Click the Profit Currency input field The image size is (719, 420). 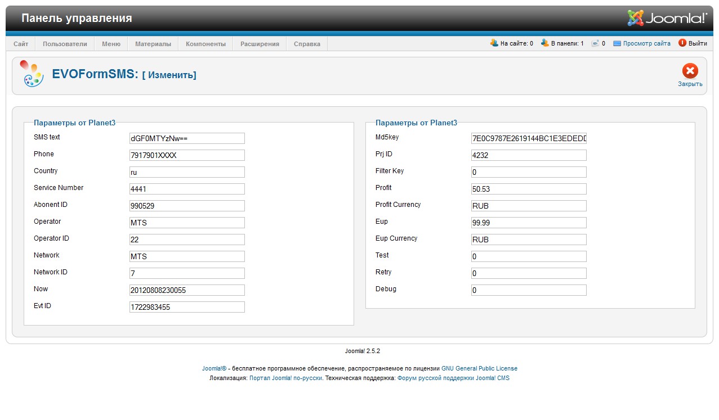529,206
